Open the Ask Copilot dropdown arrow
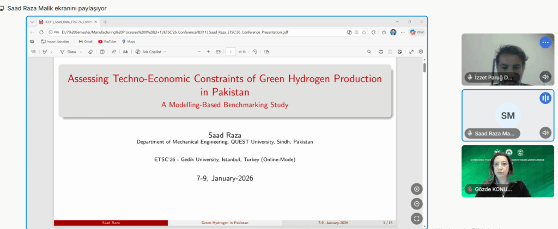The height and width of the screenshot is (229, 558). tap(165, 52)
